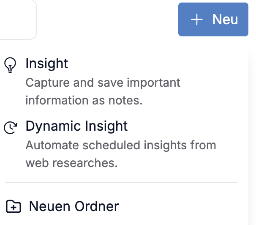Click the word 'Ordner' in the bottom entry
Screen dimensions: 256x225
pyautogui.click(x=97, y=206)
